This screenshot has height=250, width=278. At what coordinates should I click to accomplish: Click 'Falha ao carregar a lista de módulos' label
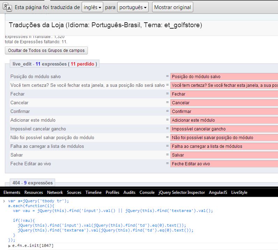click(x=47, y=146)
